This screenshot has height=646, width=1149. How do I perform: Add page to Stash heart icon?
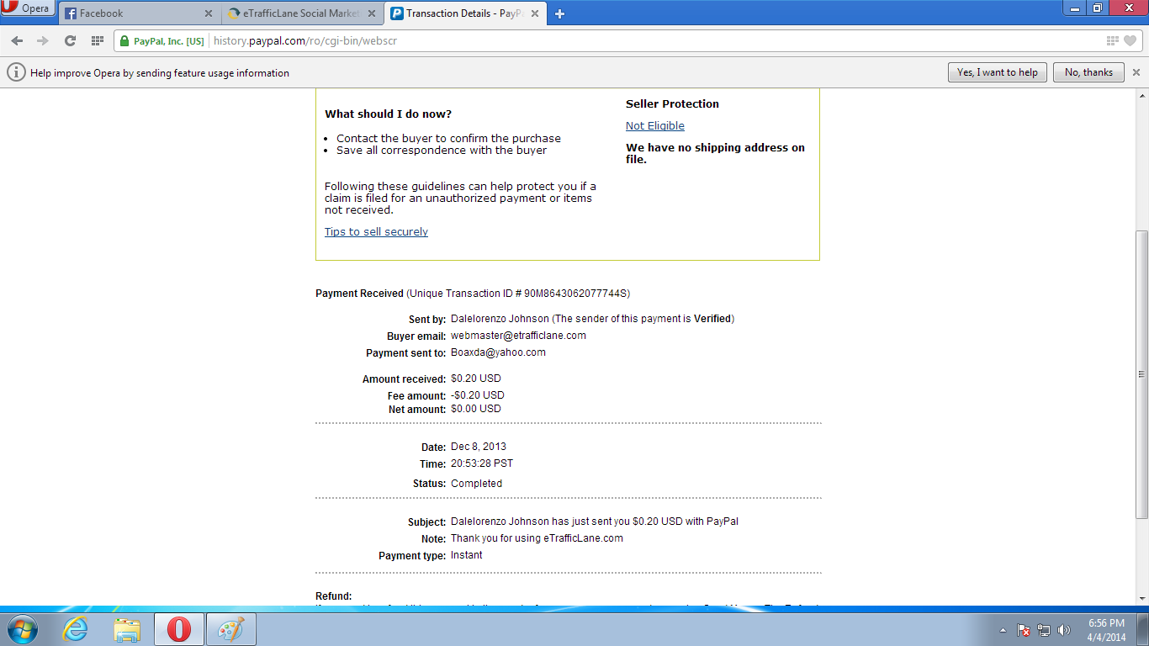(x=1130, y=40)
